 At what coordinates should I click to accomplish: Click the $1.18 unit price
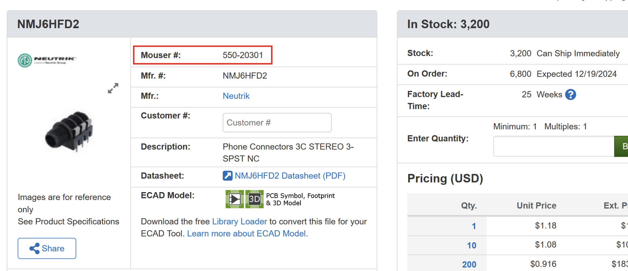[x=546, y=226]
